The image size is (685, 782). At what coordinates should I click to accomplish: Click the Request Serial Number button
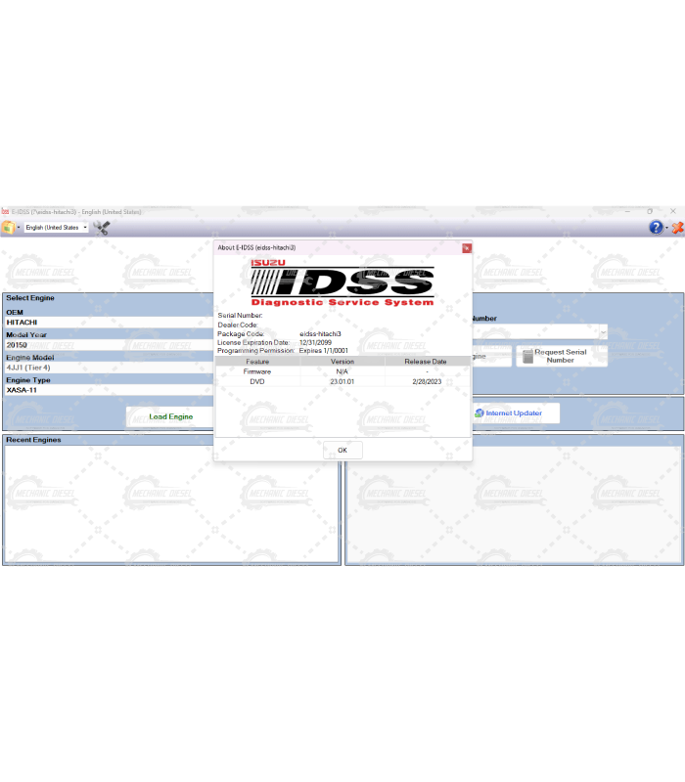561,356
